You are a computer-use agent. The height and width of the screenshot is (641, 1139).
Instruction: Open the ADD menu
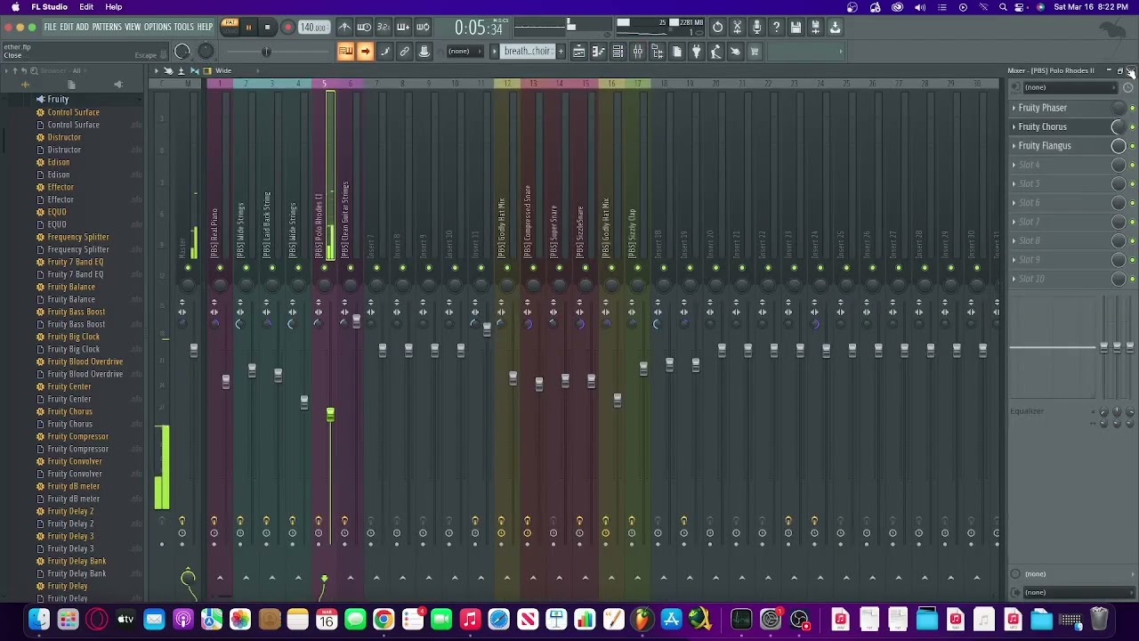click(82, 28)
